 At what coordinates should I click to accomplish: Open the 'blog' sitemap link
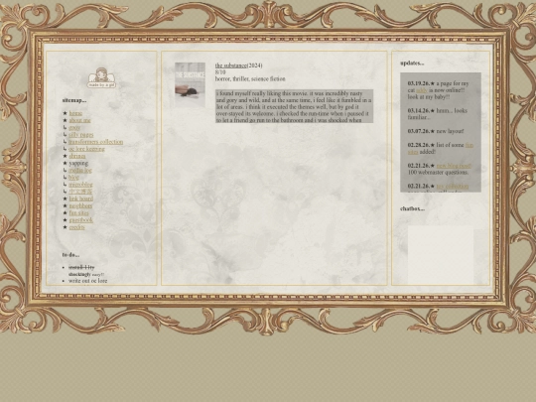73,178
